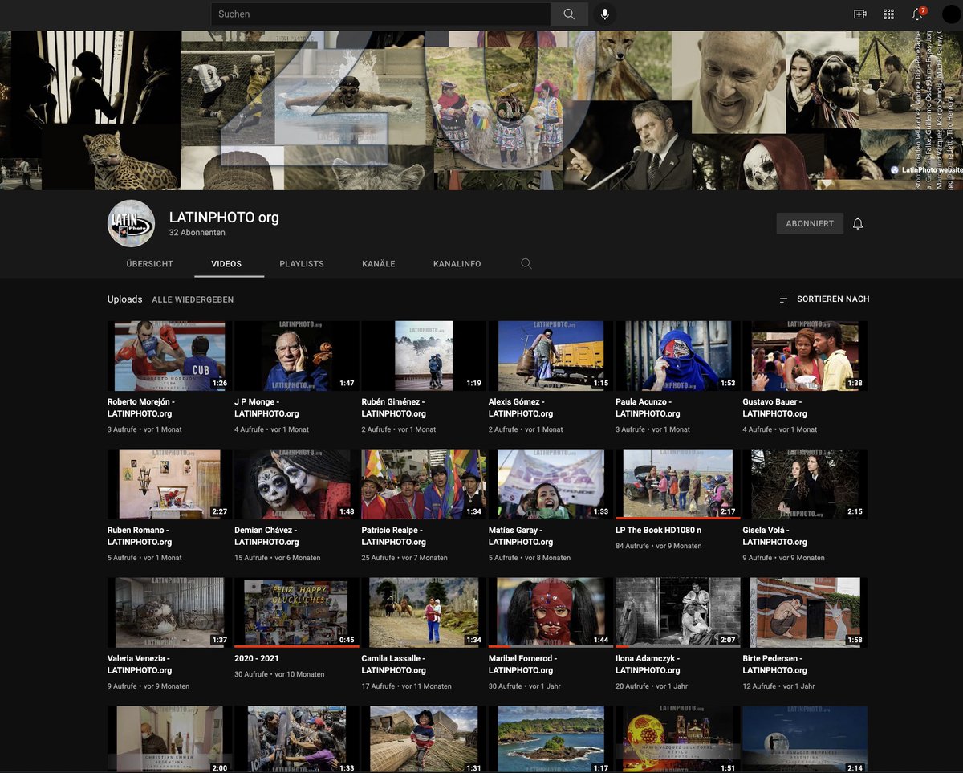Click Alle wiedergeben link
The image size is (963, 773).
pos(193,299)
